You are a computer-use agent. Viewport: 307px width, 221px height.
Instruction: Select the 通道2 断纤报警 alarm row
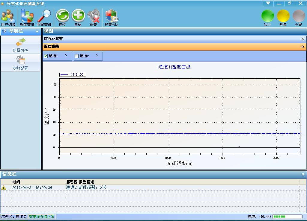coord(86,188)
